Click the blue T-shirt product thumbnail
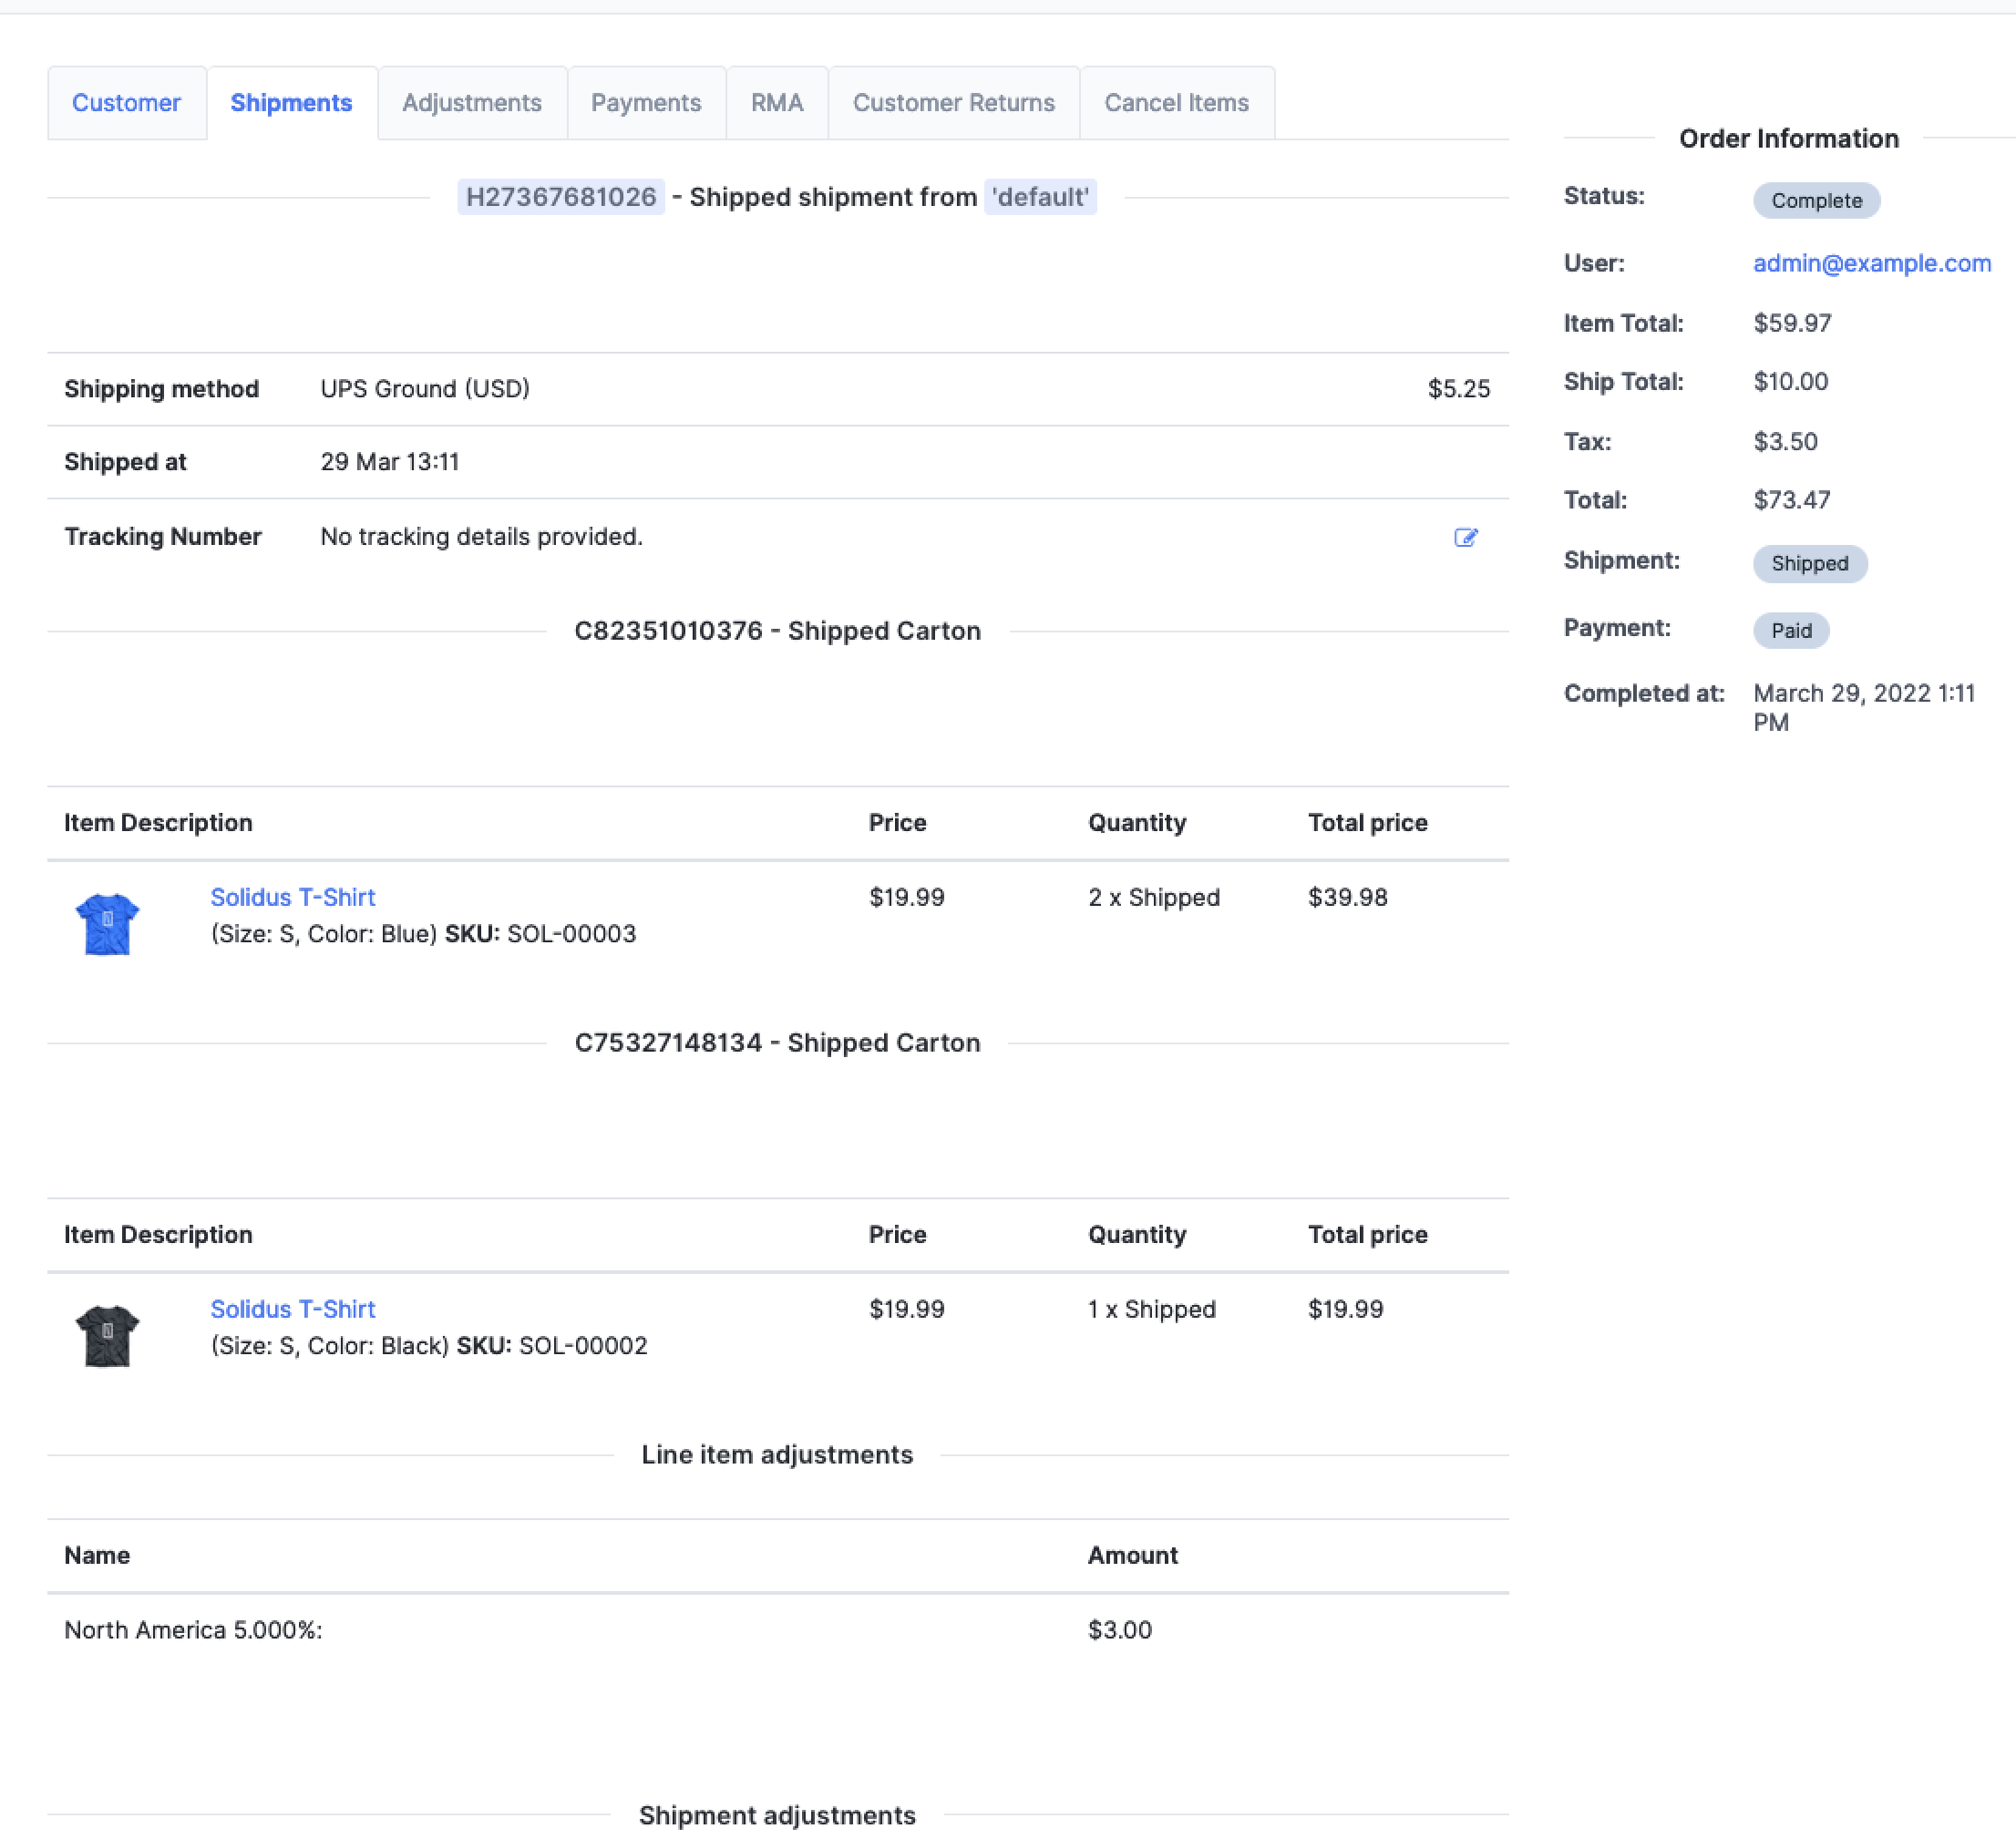Viewport: 2016px width, 1839px height. pyautogui.click(x=107, y=923)
